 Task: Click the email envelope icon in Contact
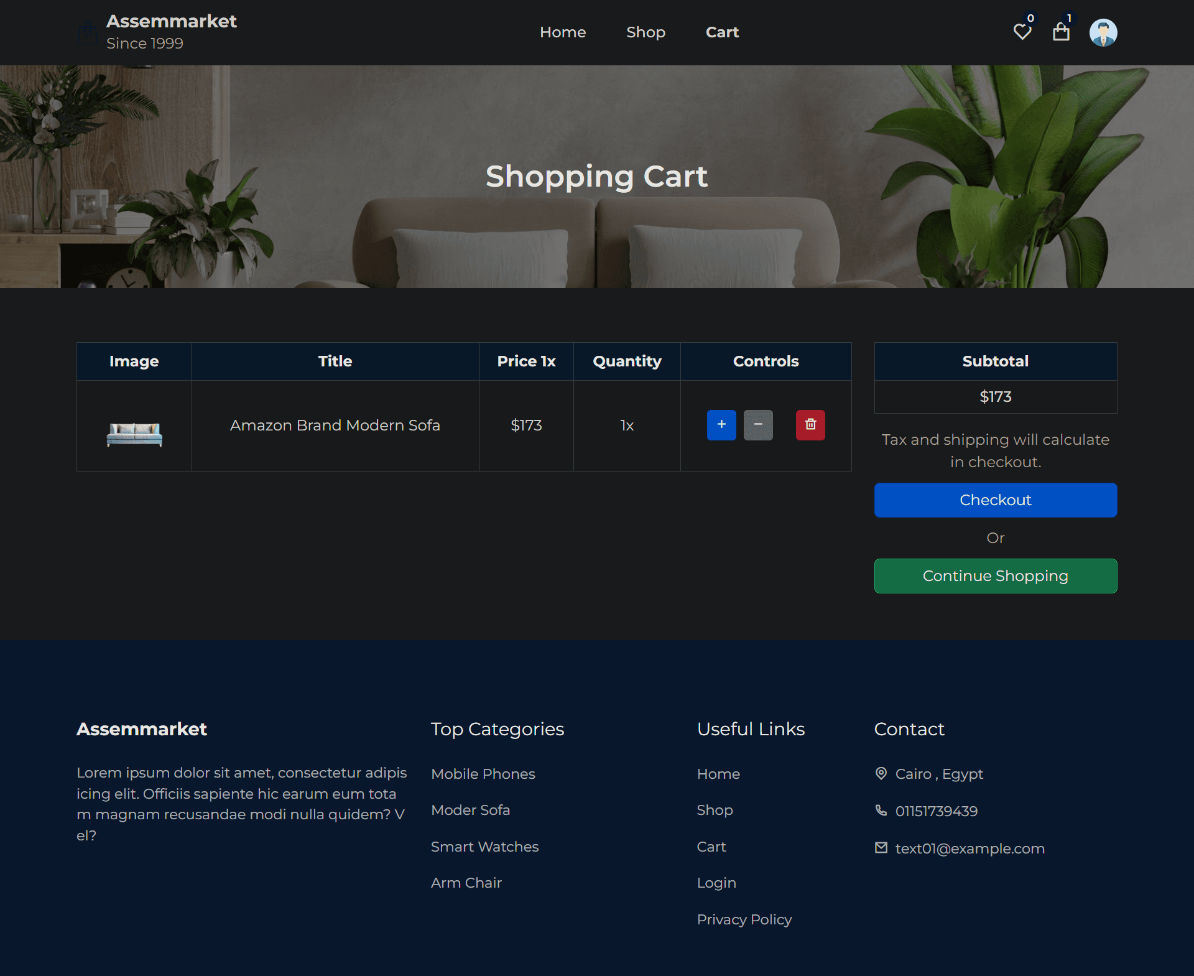[881, 848]
